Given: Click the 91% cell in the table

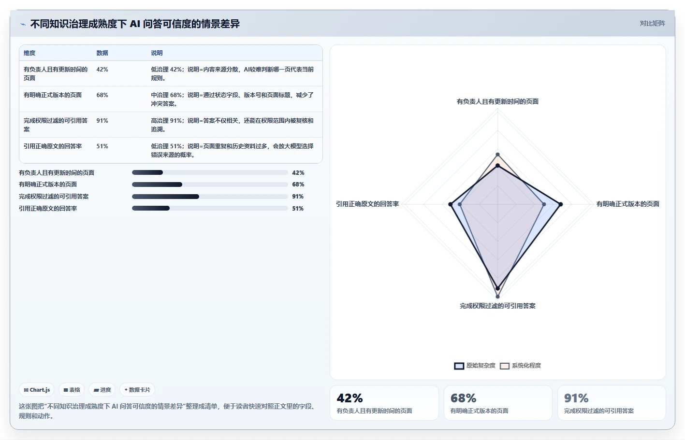Looking at the screenshot, I should click(x=102, y=121).
